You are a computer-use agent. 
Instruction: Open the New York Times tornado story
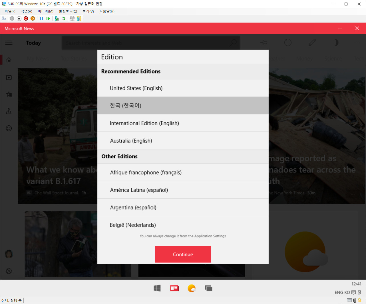point(317,136)
